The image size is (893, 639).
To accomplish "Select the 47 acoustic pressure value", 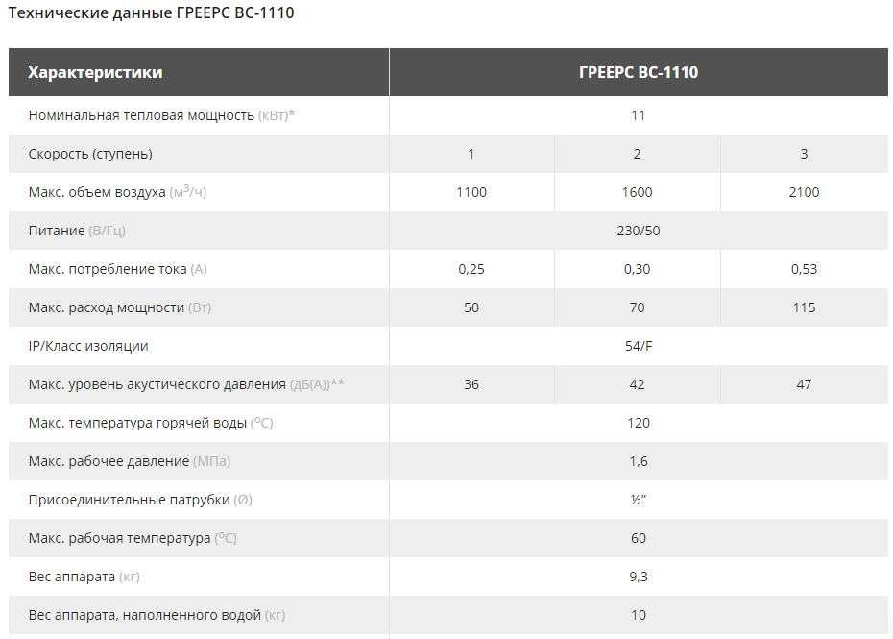I will click(804, 384).
